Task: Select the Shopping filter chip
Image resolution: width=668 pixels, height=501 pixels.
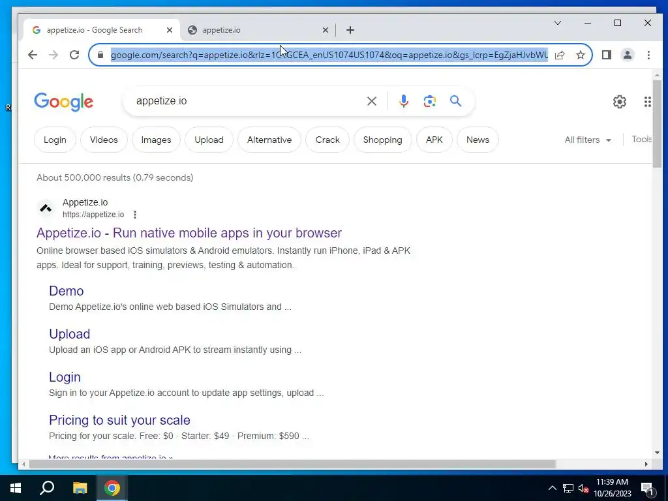Action: [382, 140]
